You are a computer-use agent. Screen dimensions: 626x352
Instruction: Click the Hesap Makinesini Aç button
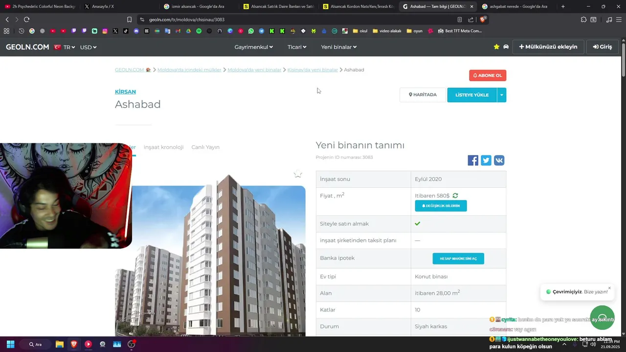click(x=458, y=259)
